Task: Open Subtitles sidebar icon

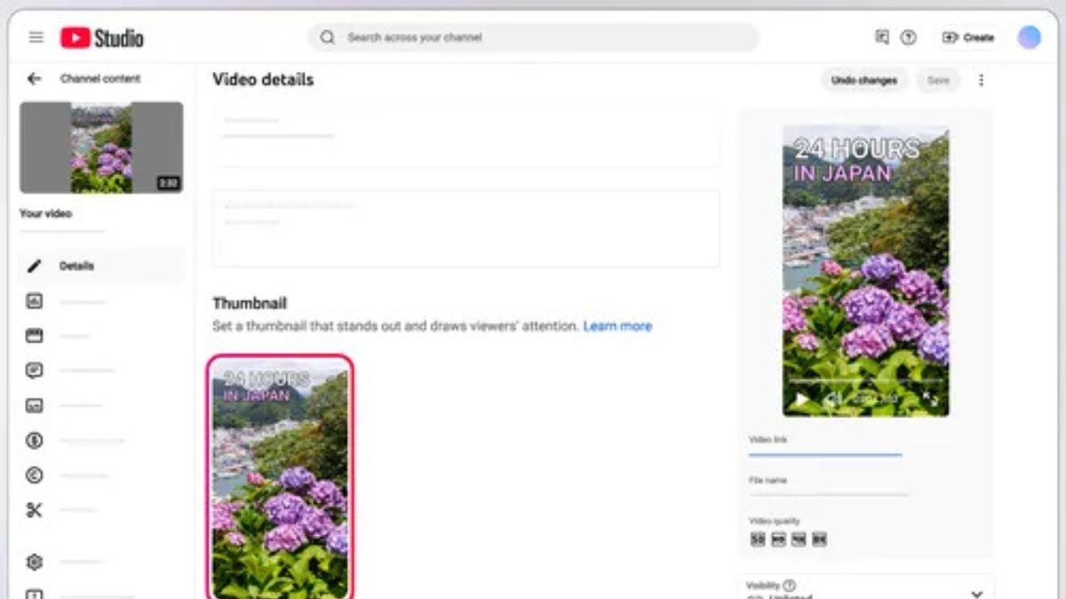Action: tap(35, 406)
